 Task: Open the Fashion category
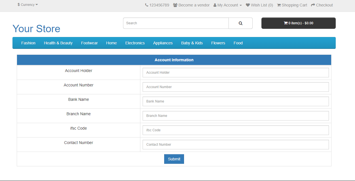pyautogui.click(x=28, y=43)
